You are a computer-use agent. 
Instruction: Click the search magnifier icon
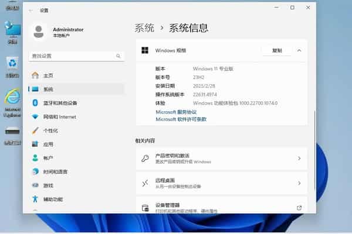click(x=119, y=56)
